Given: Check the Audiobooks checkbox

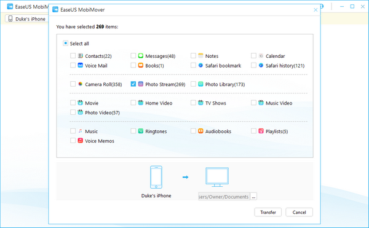Looking at the screenshot, I should point(193,131).
